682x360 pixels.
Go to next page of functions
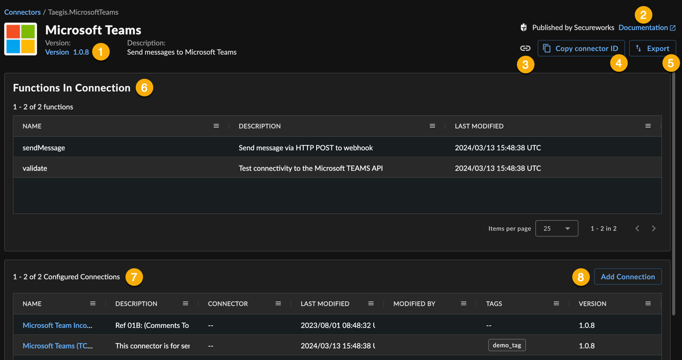point(654,228)
